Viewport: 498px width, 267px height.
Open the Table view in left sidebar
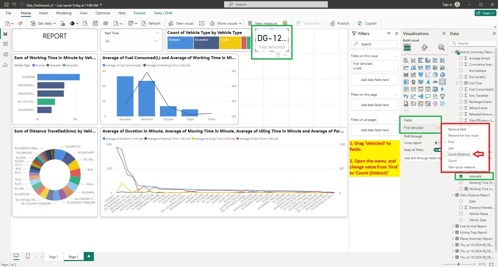(x=5, y=44)
